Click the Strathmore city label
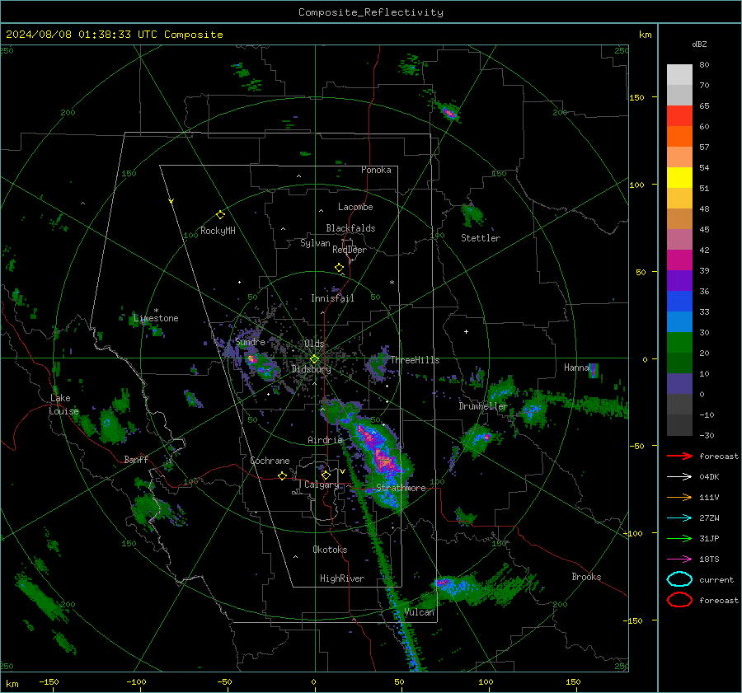The image size is (742, 693). tap(401, 488)
